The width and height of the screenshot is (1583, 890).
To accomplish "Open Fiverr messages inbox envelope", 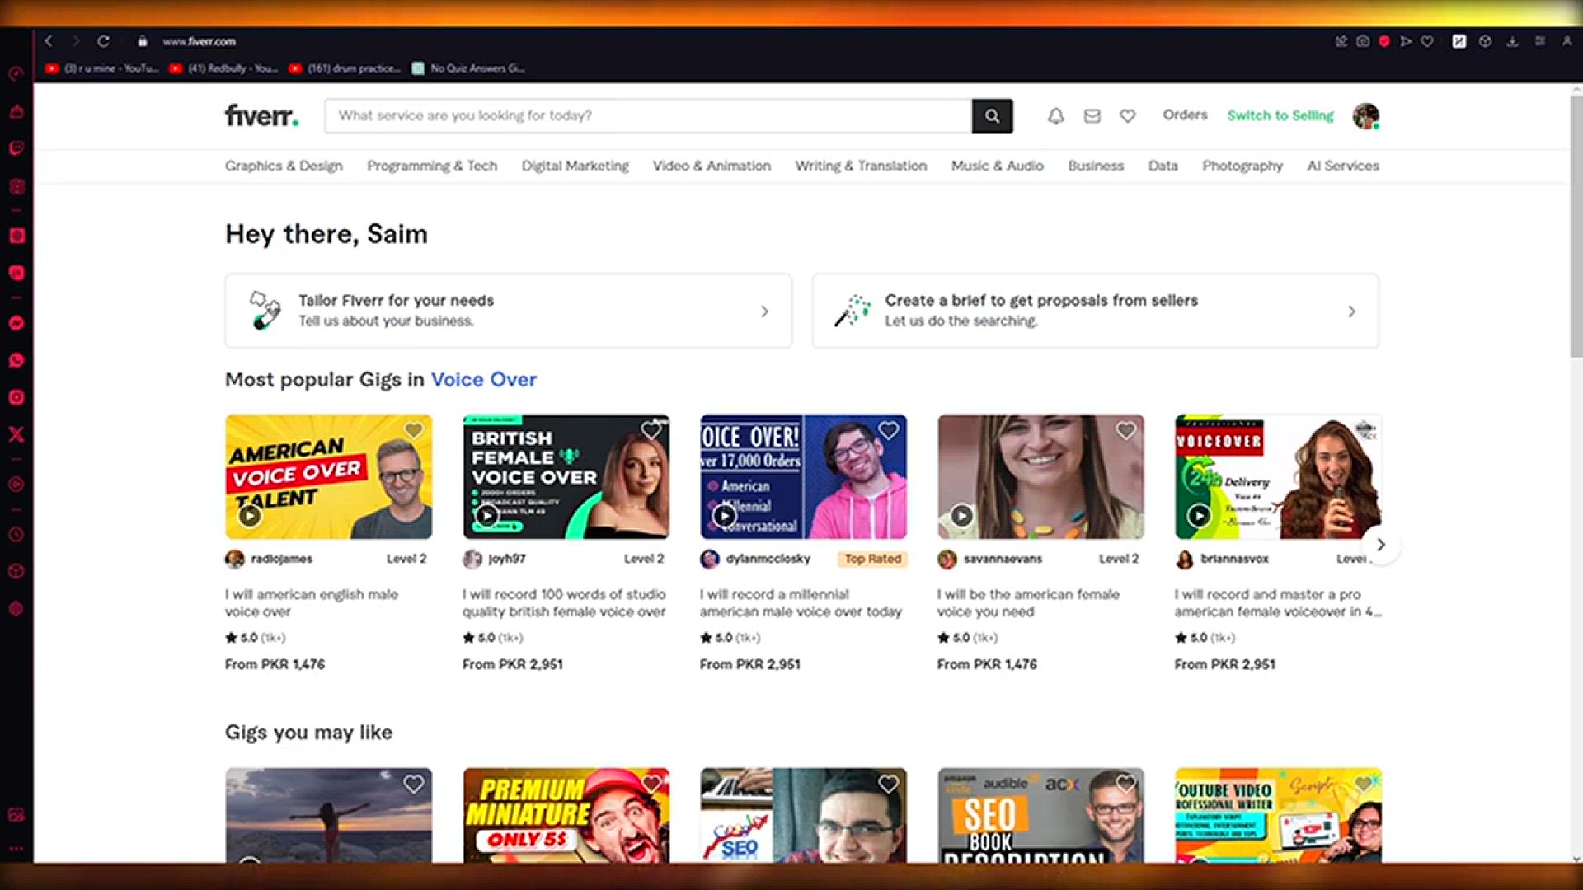I will [1092, 116].
